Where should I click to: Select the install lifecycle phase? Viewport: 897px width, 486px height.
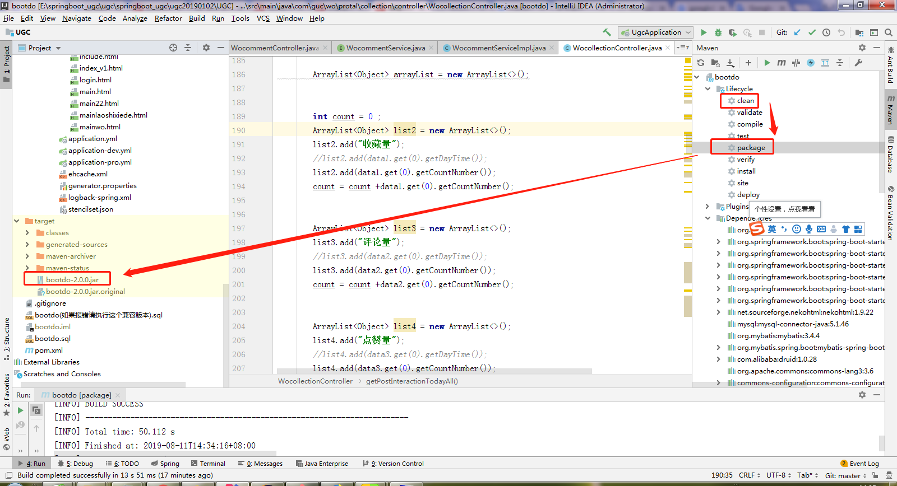tap(746, 171)
